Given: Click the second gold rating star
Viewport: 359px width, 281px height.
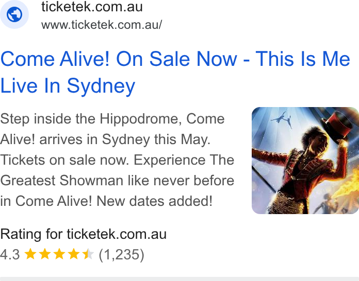Looking at the screenshot, I should (45, 254).
